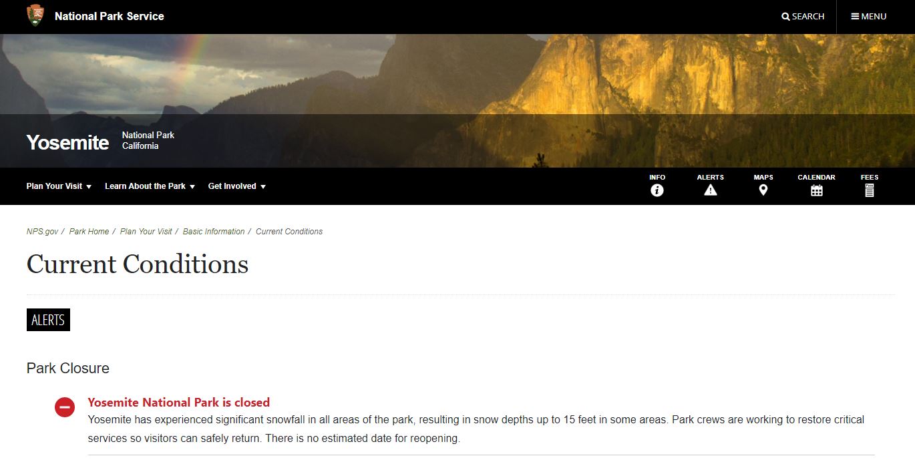The height and width of the screenshot is (462, 915).
Task: Click the hamburger Menu icon
Action: pyautogui.click(x=855, y=17)
